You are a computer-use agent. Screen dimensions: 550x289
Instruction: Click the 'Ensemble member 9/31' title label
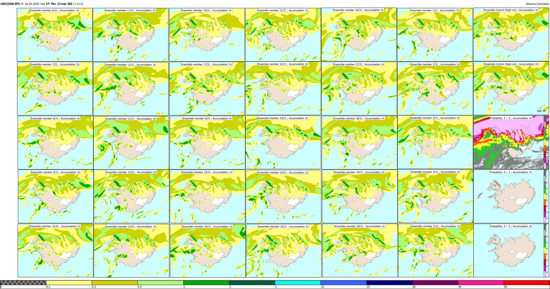pos(56,172)
